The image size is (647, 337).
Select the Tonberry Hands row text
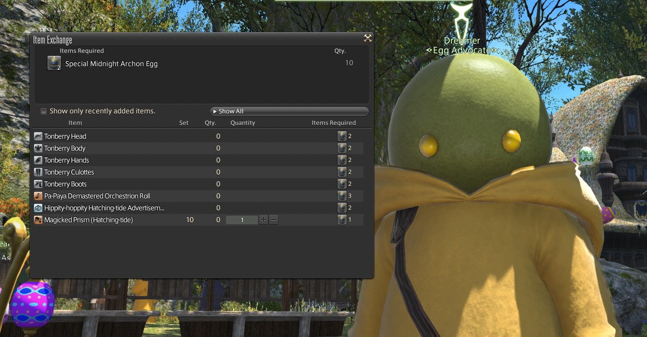[67, 160]
